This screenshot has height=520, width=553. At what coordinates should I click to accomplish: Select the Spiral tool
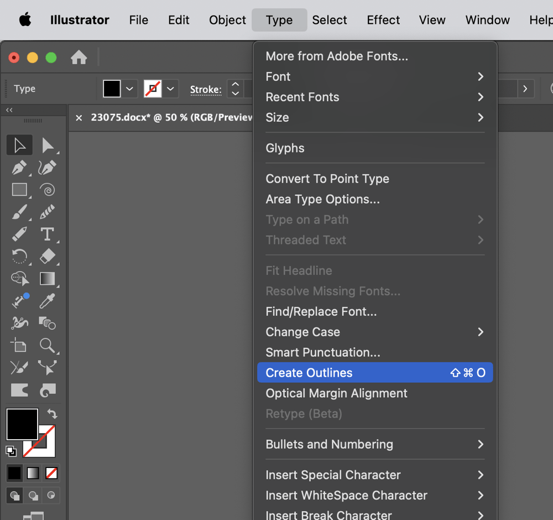pyautogui.click(x=47, y=190)
